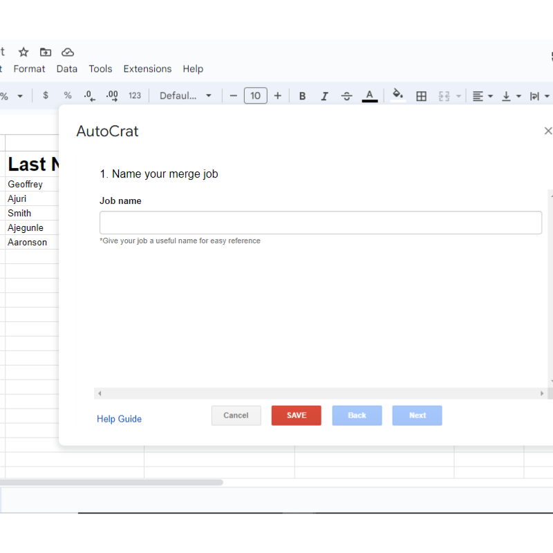Click the Back button in AutoCrat
Image resolution: width=553 pixels, height=553 pixels.
point(357,415)
